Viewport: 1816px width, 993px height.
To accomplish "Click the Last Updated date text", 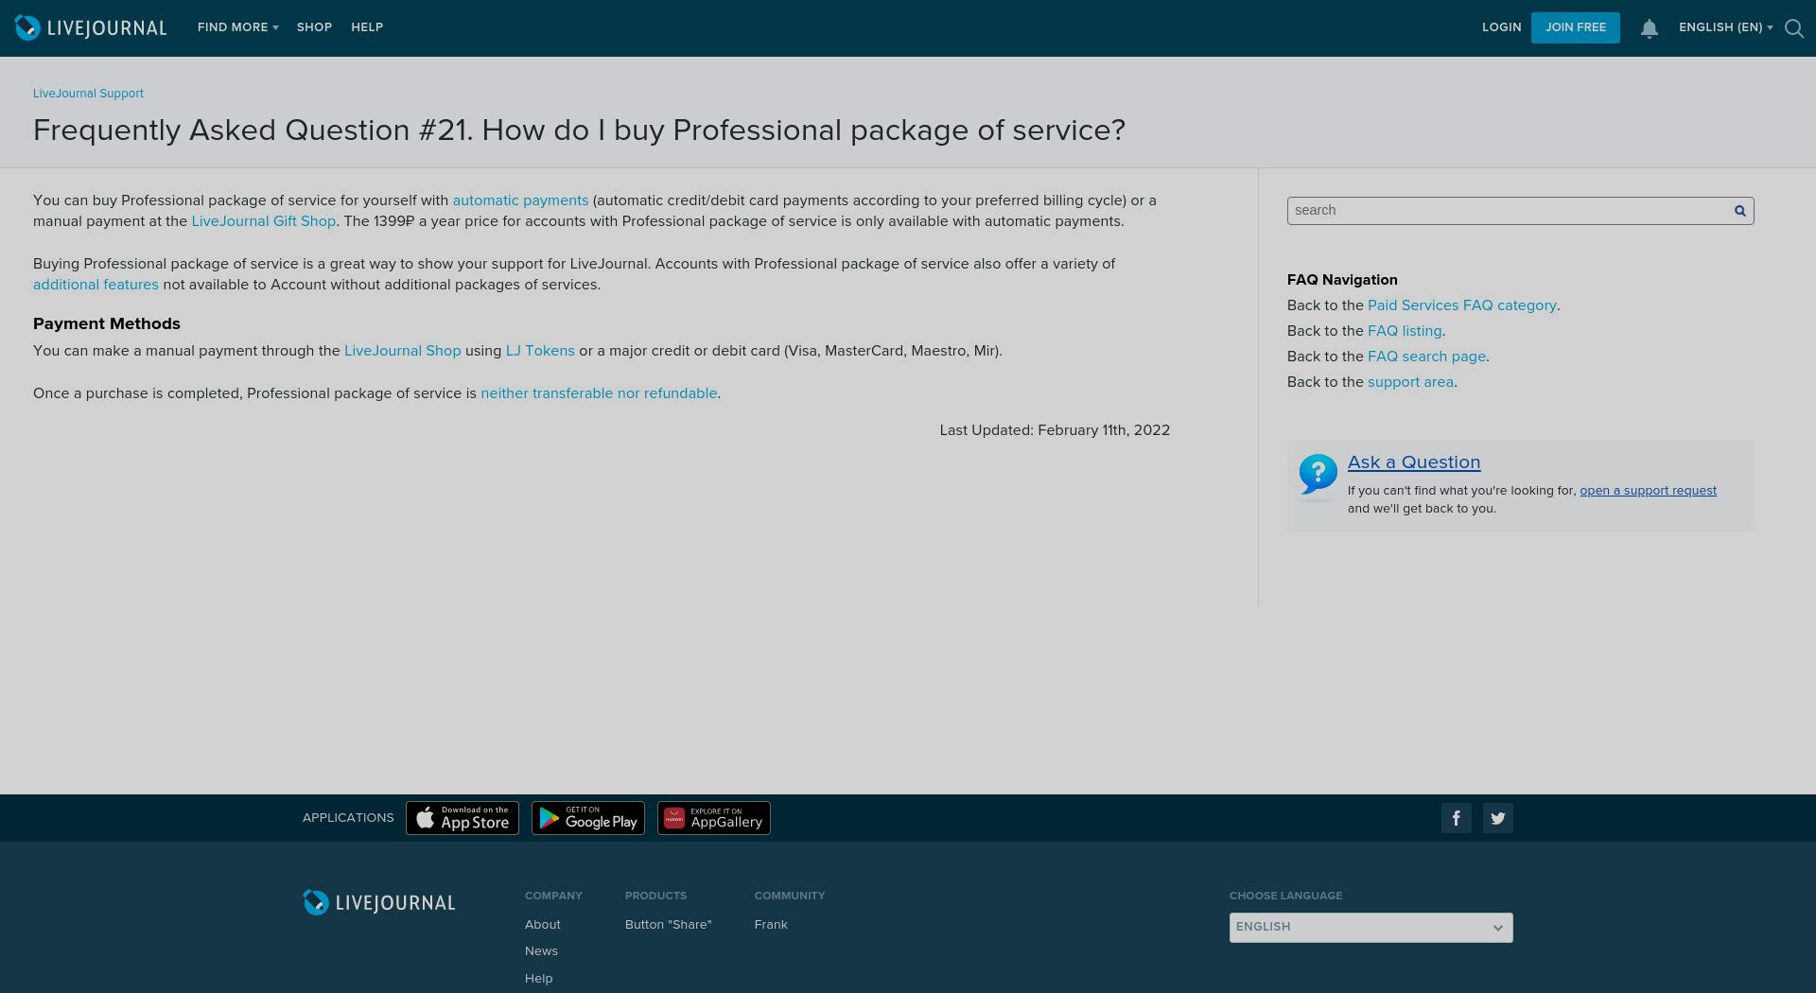I will 1055,430.
